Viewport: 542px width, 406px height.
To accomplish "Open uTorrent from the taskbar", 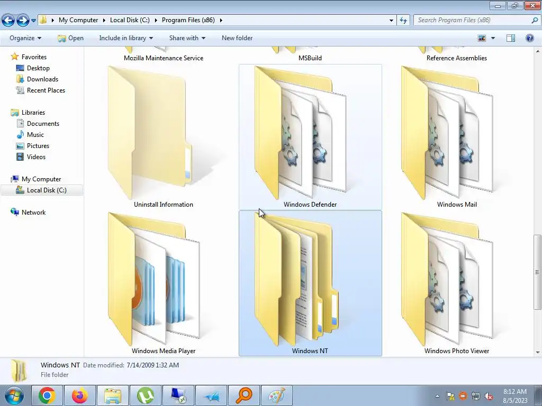I will pyautogui.click(x=146, y=395).
